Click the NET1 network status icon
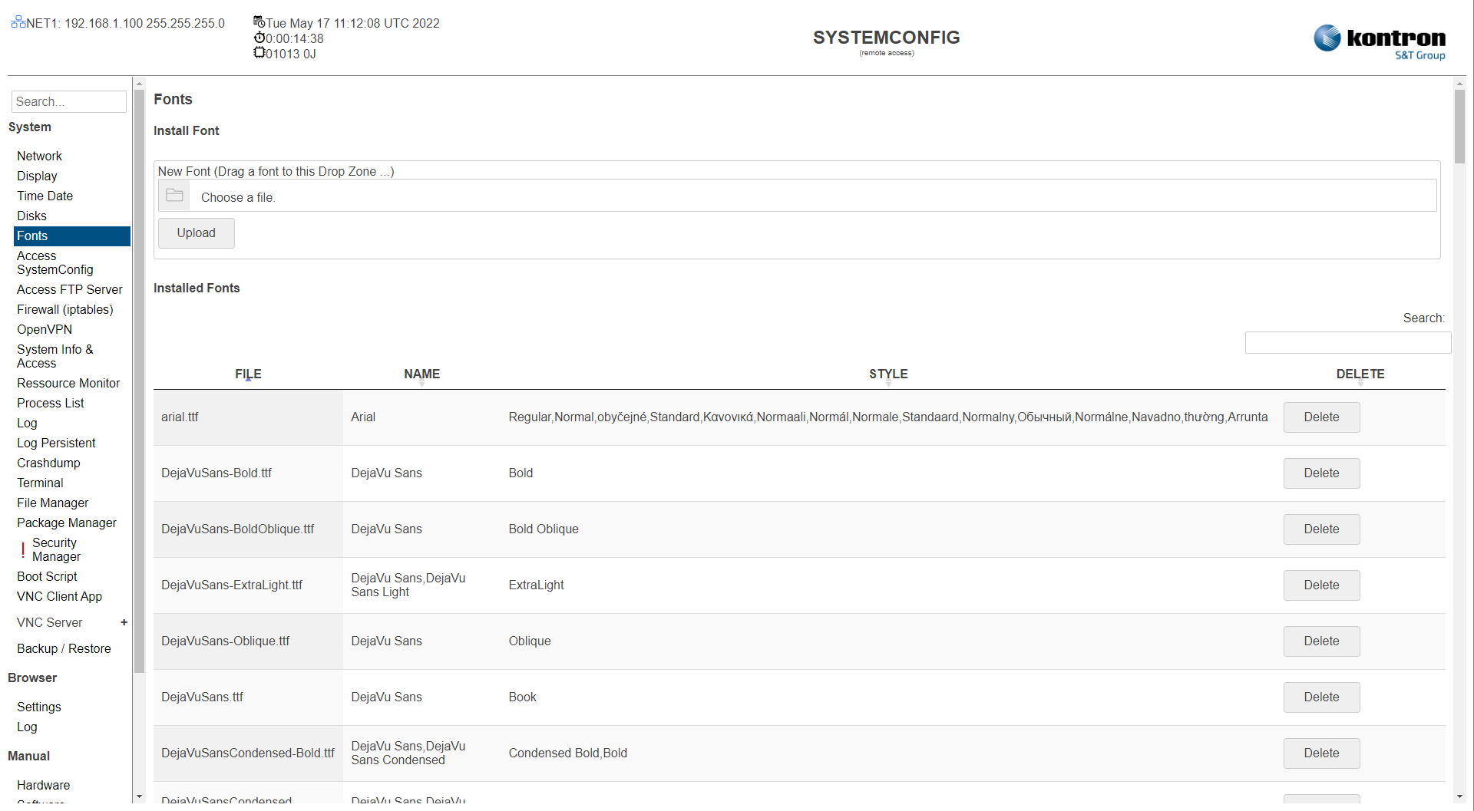Screen dimensions: 1474x811 [18, 22]
